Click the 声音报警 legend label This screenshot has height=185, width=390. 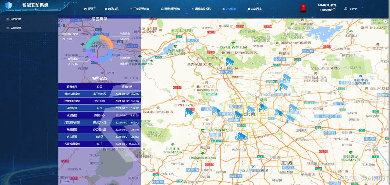coord(124,34)
